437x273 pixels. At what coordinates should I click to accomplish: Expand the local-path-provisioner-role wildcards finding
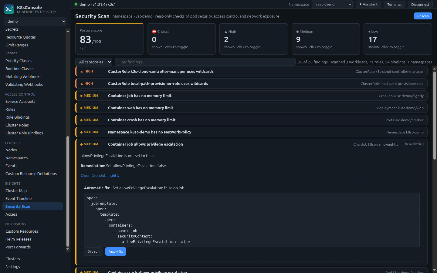coord(251,83)
